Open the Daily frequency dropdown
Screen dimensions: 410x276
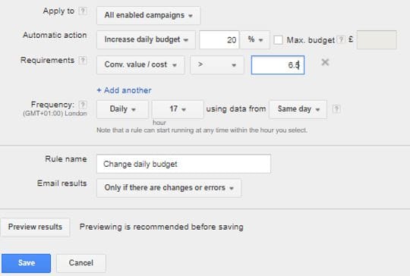pyautogui.click(x=122, y=109)
